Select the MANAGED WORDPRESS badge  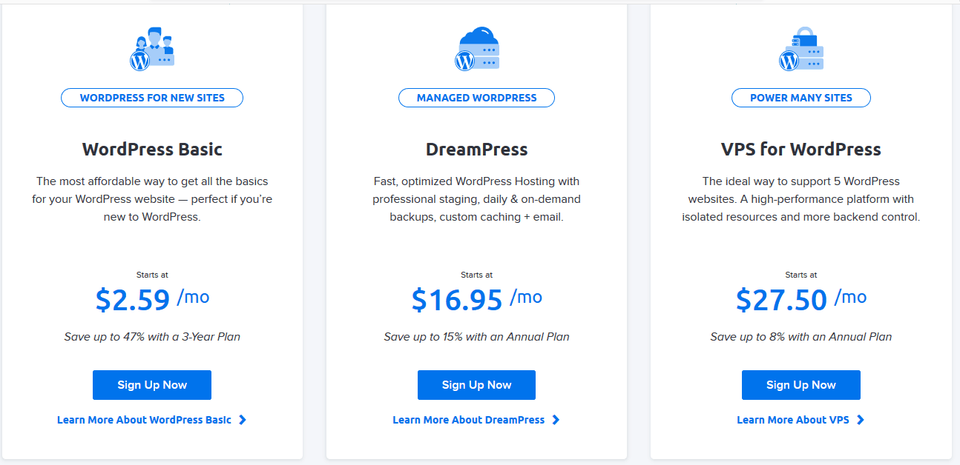pos(476,97)
